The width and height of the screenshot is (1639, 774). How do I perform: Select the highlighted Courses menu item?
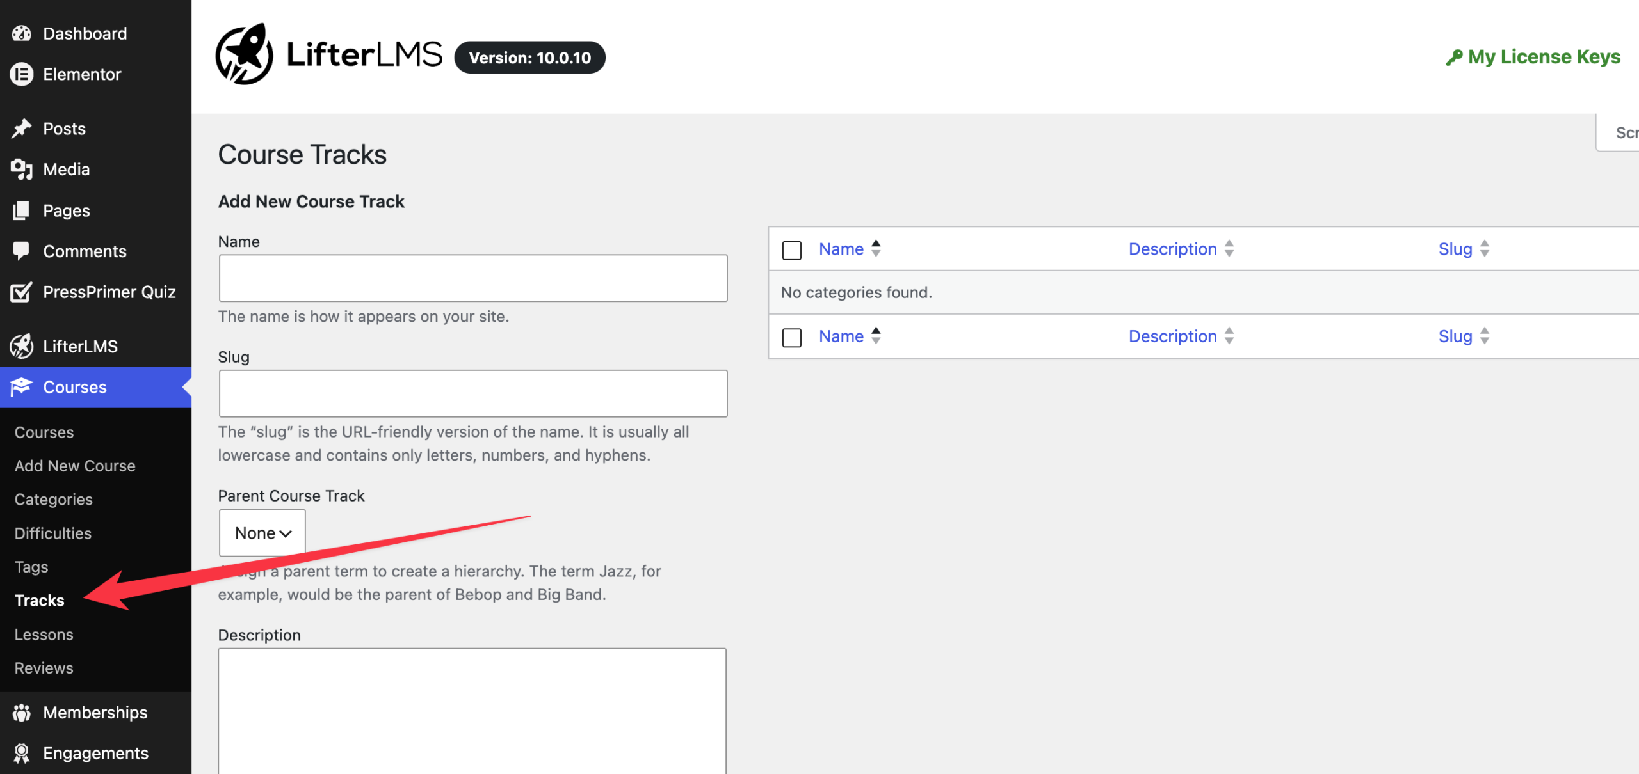(96, 387)
